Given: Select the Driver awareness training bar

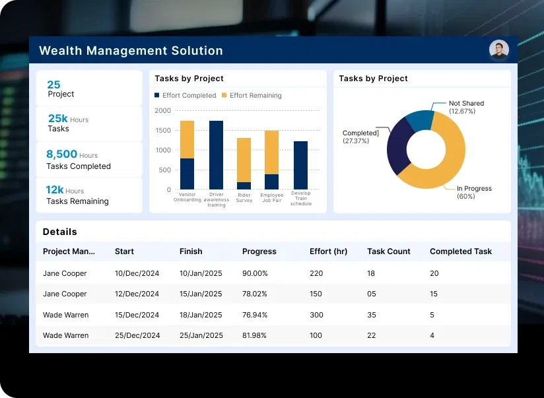Looking at the screenshot, I should pyautogui.click(x=216, y=155).
